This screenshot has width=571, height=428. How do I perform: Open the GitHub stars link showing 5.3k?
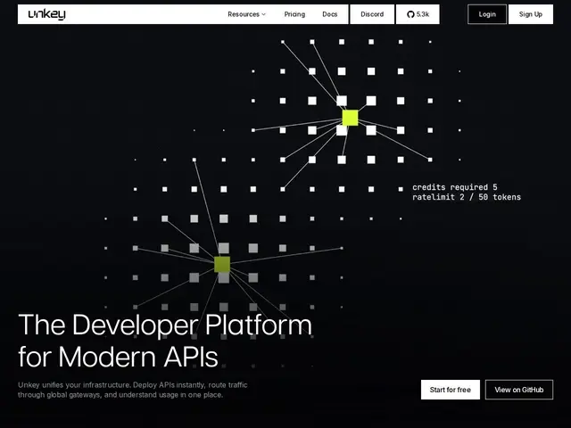click(418, 14)
